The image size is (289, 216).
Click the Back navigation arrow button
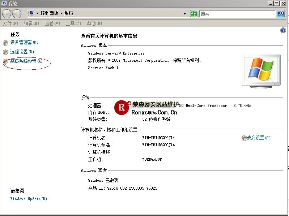click(7, 14)
